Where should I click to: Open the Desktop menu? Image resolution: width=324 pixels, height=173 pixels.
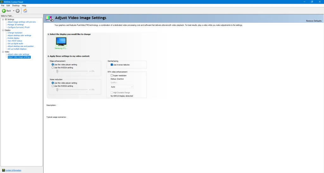16,6
